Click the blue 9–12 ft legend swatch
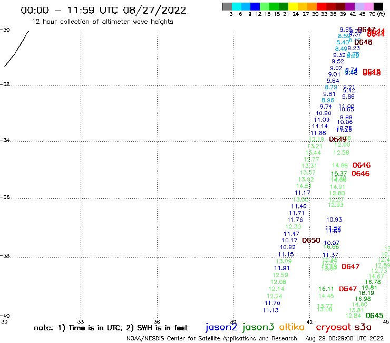390x343 pixels. [255, 6]
